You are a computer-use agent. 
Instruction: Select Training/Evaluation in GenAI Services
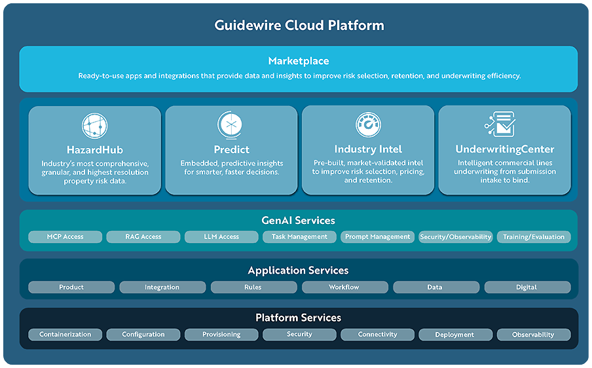pos(533,237)
